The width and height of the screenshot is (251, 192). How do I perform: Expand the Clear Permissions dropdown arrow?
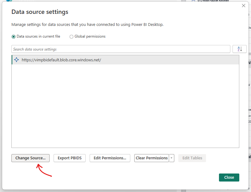coord(172,158)
